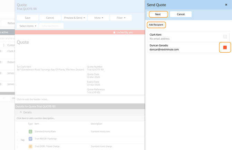Click the lock icon in Locked banner
This screenshot has height=150, width=232.
[x=114, y=32]
